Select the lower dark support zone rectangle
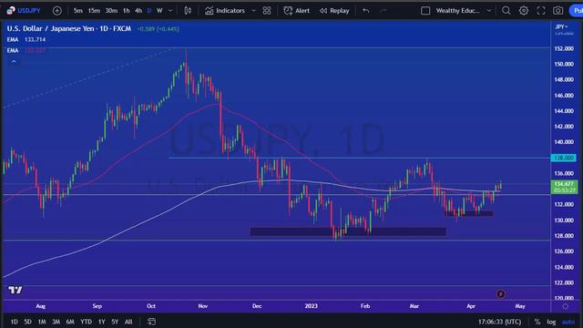 [348, 231]
